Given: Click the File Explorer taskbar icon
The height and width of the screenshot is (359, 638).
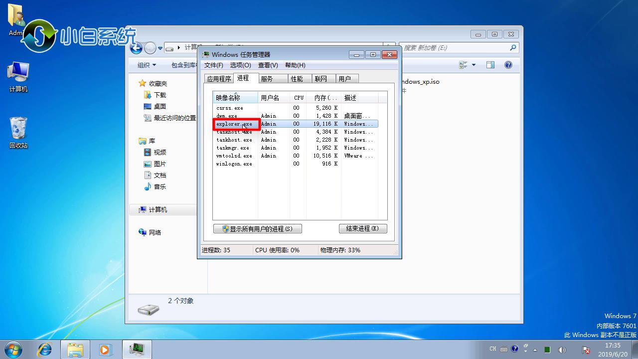Looking at the screenshot, I should [x=75, y=350].
